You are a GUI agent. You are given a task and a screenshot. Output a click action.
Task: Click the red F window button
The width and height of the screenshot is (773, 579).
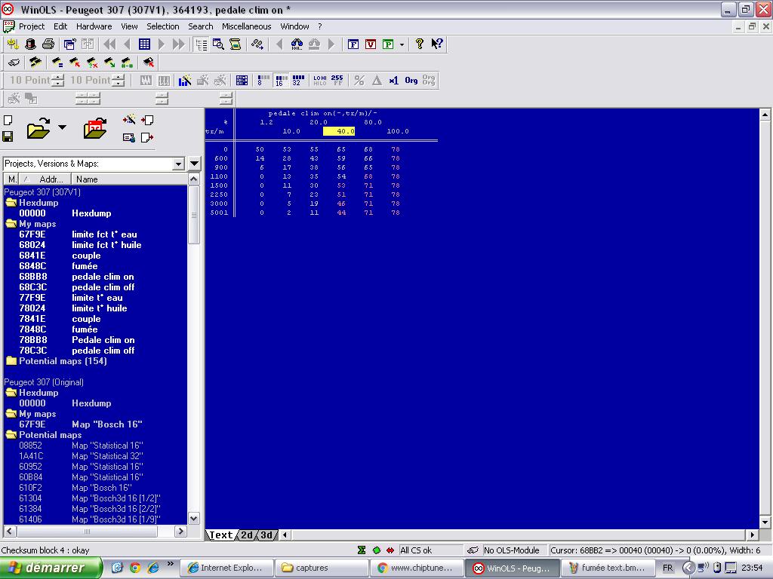click(x=353, y=44)
